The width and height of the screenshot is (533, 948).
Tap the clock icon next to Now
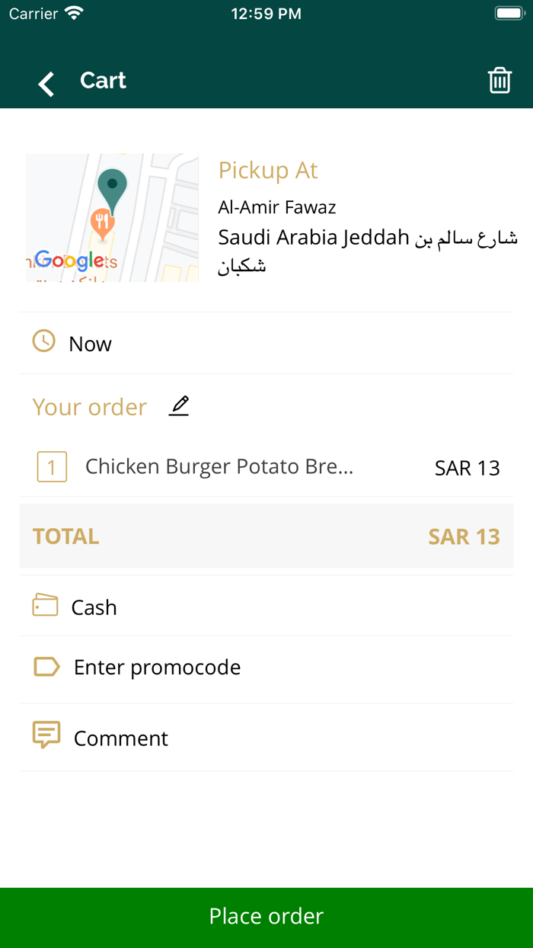[x=44, y=343]
